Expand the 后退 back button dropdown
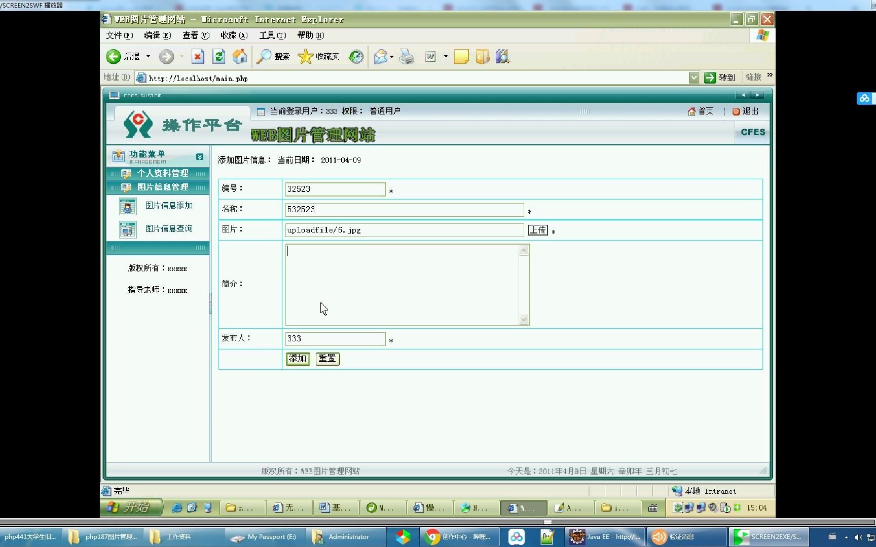Screen dimensions: 876x547 (x=149, y=56)
